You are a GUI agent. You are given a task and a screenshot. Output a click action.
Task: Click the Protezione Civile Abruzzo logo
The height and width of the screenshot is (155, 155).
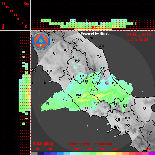click(41, 41)
